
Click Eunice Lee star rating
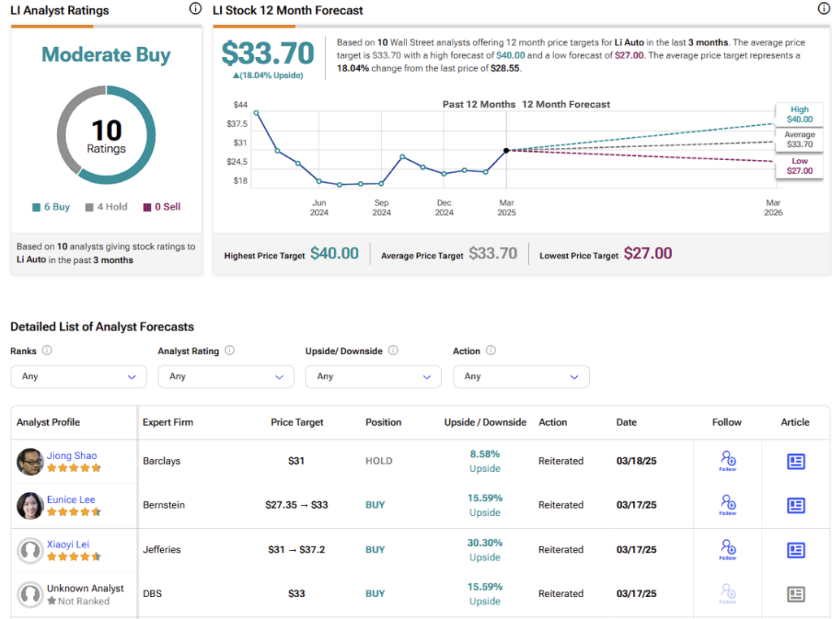coord(74,512)
